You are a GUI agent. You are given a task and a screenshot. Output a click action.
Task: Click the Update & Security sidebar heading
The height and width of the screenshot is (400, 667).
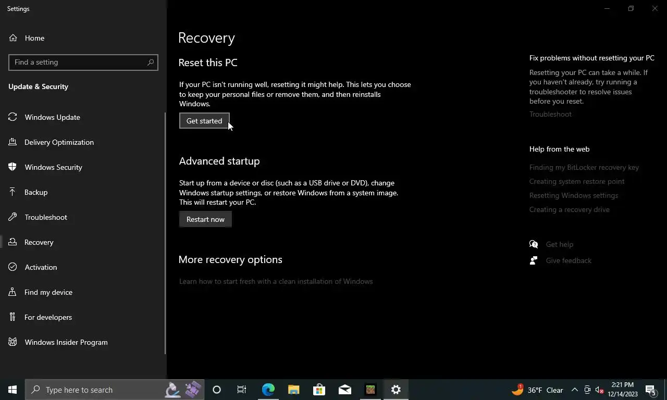[x=38, y=86]
